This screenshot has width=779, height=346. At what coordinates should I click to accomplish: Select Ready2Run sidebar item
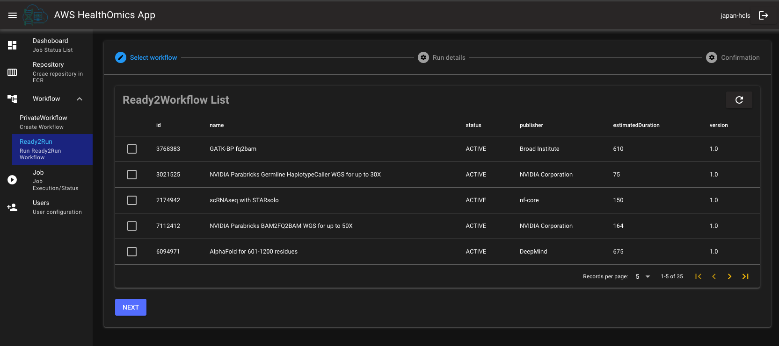tap(52, 149)
